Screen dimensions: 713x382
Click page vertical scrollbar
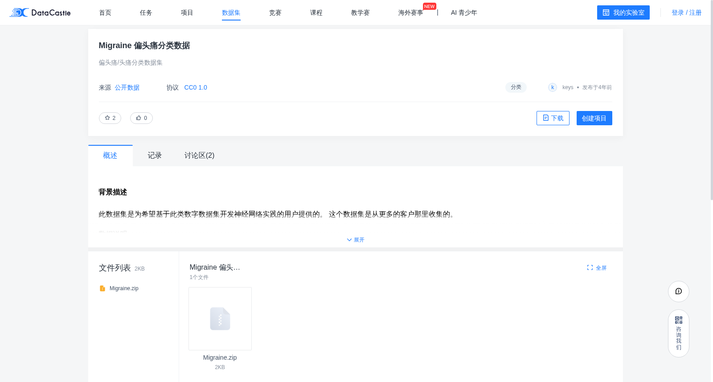tap(711, 100)
